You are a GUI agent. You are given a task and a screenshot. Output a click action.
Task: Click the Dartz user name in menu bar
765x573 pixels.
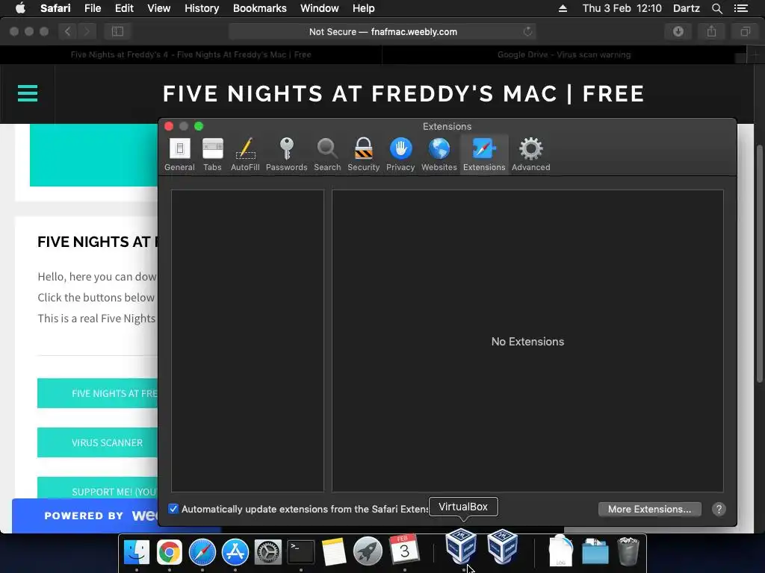[686, 8]
